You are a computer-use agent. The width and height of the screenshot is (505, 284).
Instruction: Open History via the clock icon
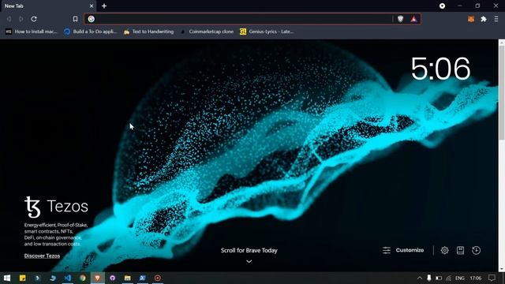(x=477, y=250)
